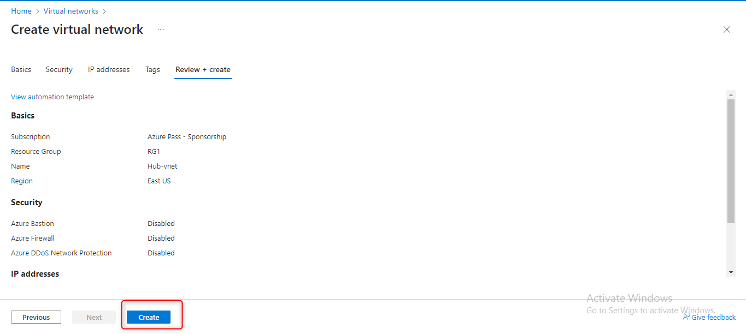Screen dimensions: 746x334
Task: Select the RG1 resource group value
Action: click(154, 151)
